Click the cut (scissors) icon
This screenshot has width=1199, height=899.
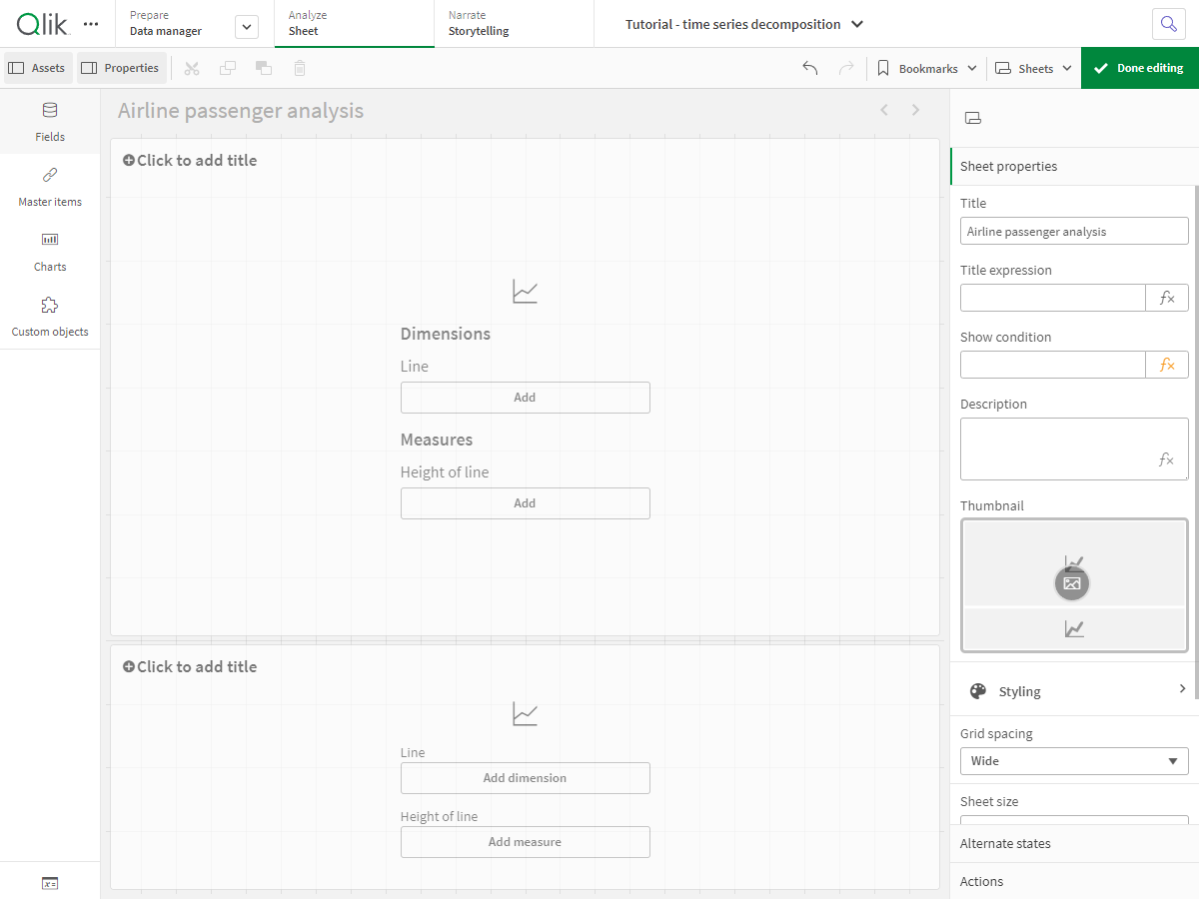(192, 68)
